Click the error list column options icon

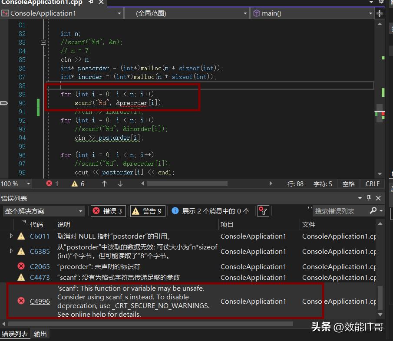tap(24, 221)
